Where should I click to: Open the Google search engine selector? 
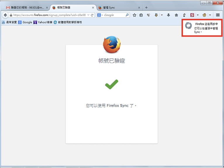[x=100, y=15]
